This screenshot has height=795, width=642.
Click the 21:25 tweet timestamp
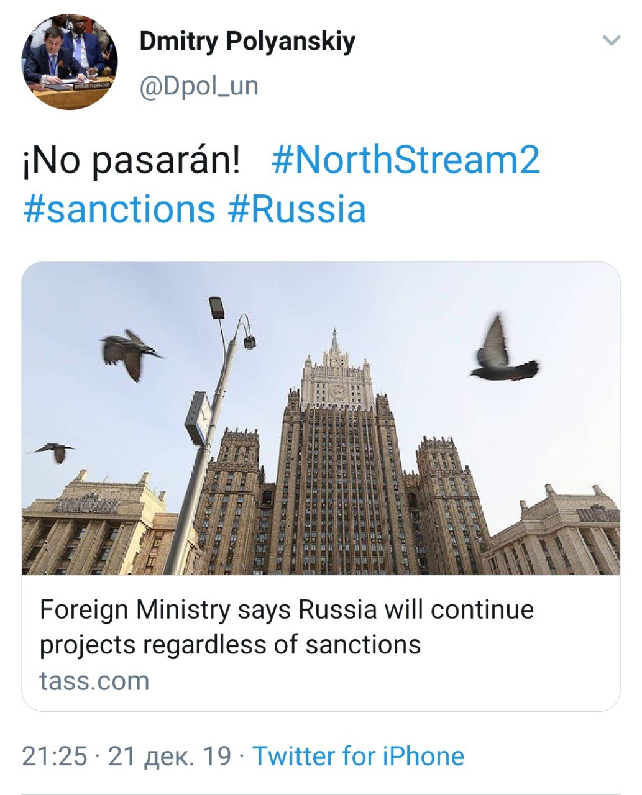click(55, 756)
